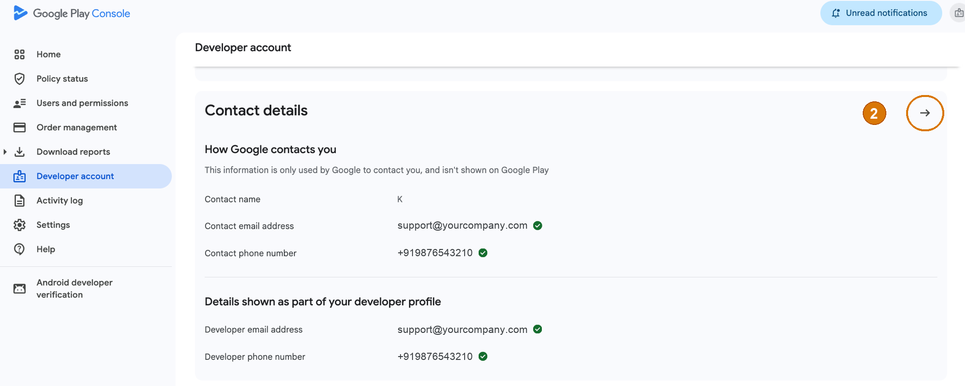Click the text about info only used by Google
The image size is (965, 386).
pos(376,170)
